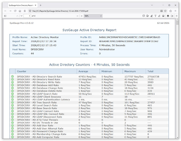Image resolution: width=181 pixels, height=141 pixels.
Task: Go back in browser history
Action: click(x=5, y=11)
